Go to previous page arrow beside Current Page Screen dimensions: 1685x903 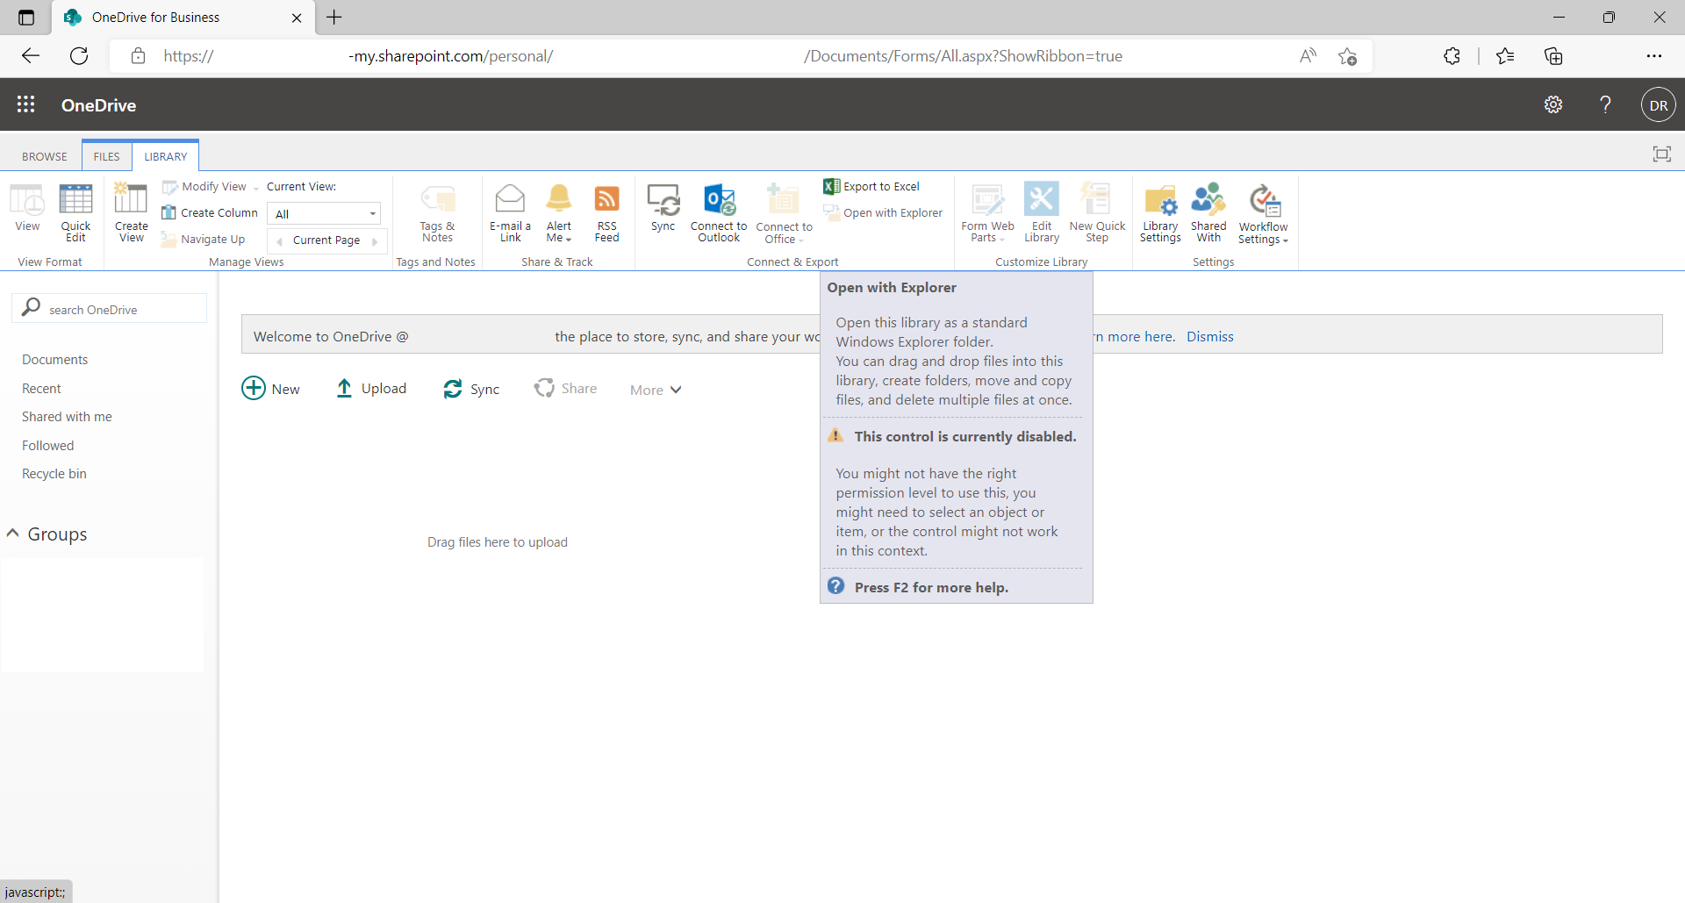pyautogui.click(x=279, y=240)
